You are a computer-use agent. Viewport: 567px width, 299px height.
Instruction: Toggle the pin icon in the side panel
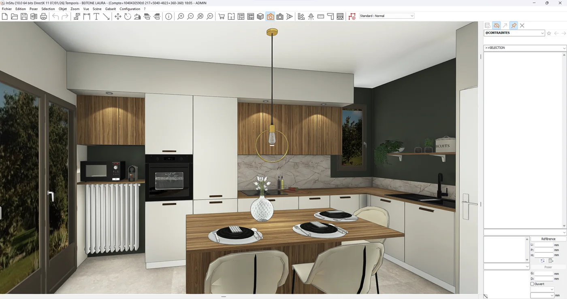point(514,25)
